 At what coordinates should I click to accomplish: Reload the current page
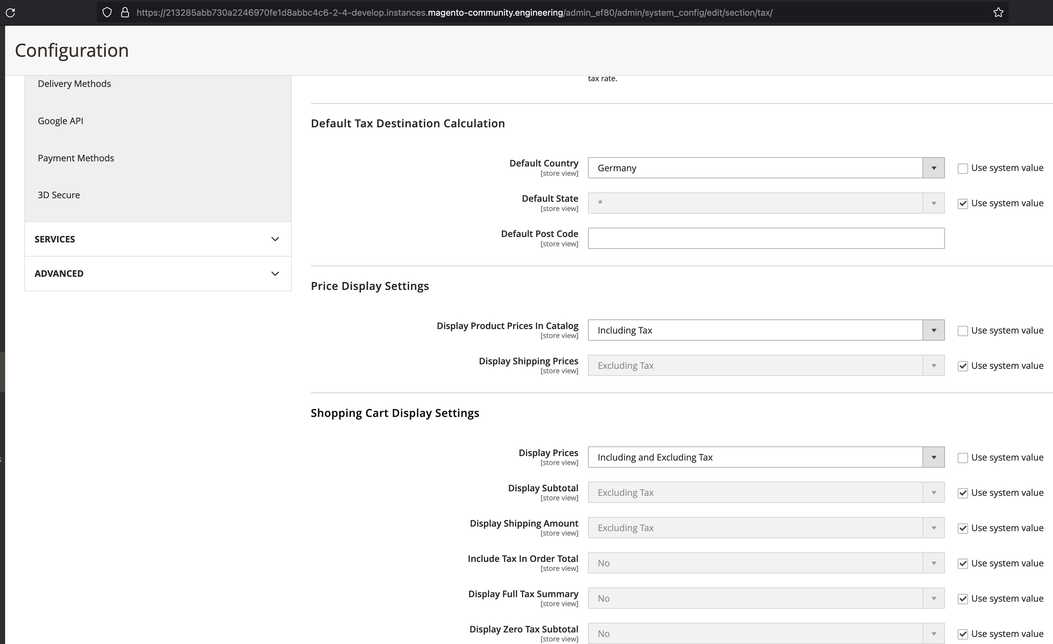[x=11, y=13]
